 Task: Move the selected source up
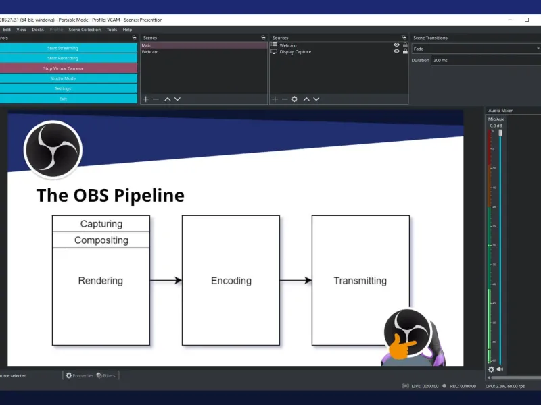pyautogui.click(x=306, y=99)
